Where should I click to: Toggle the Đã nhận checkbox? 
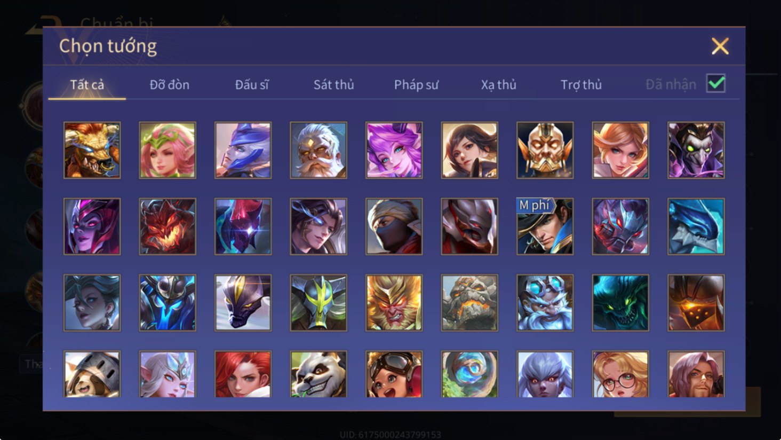716,83
